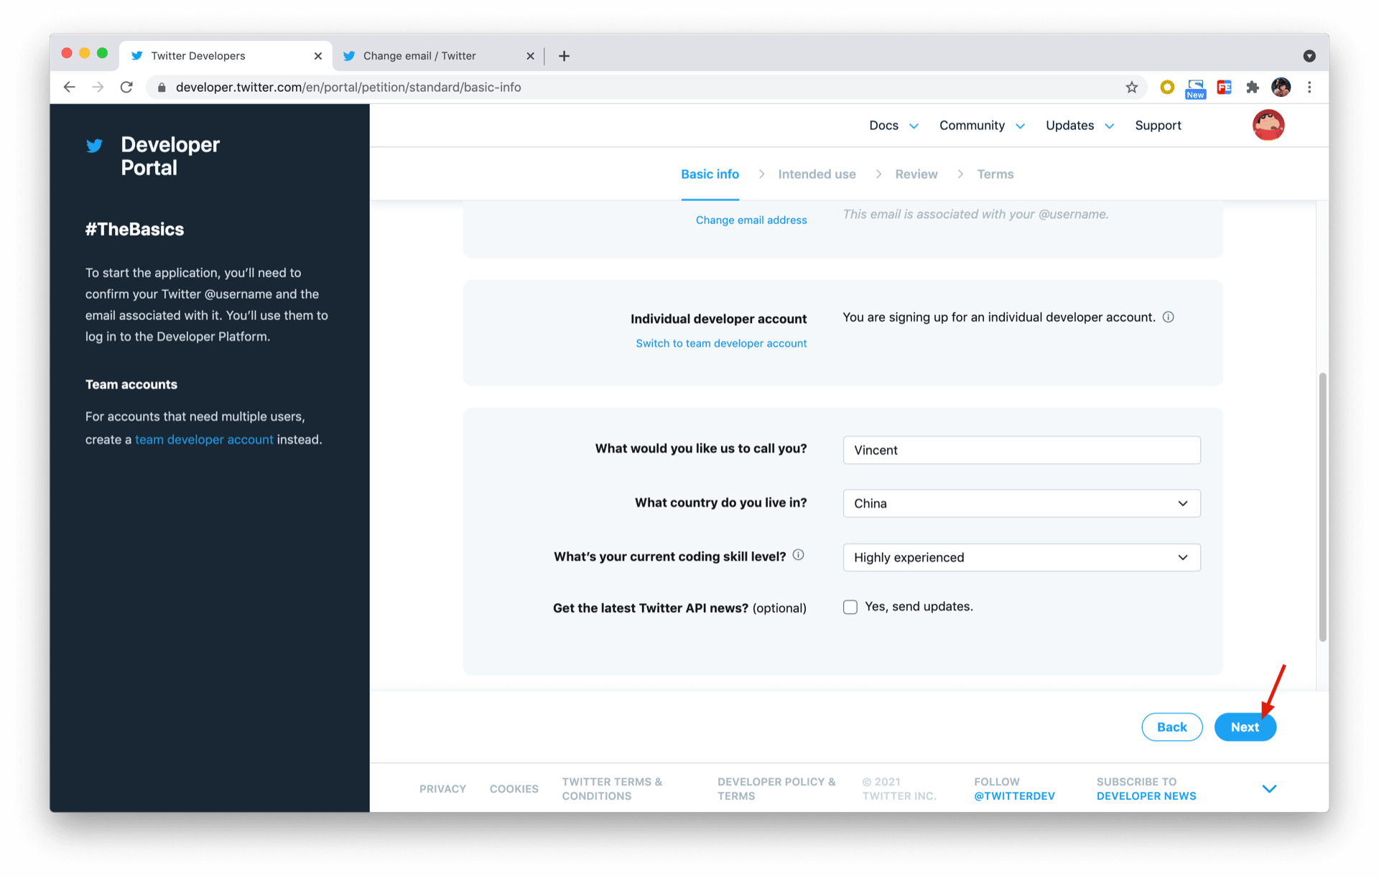The width and height of the screenshot is (1379, 878).
Task: Select the 'Intended use' step tab
Action: pyautogui.click(x=817, y=174)
